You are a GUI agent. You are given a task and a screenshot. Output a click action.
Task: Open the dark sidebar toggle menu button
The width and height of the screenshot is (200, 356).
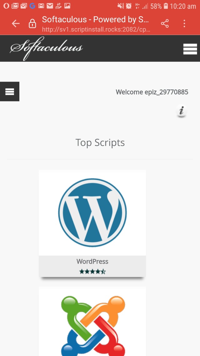[x=9, y=91]
